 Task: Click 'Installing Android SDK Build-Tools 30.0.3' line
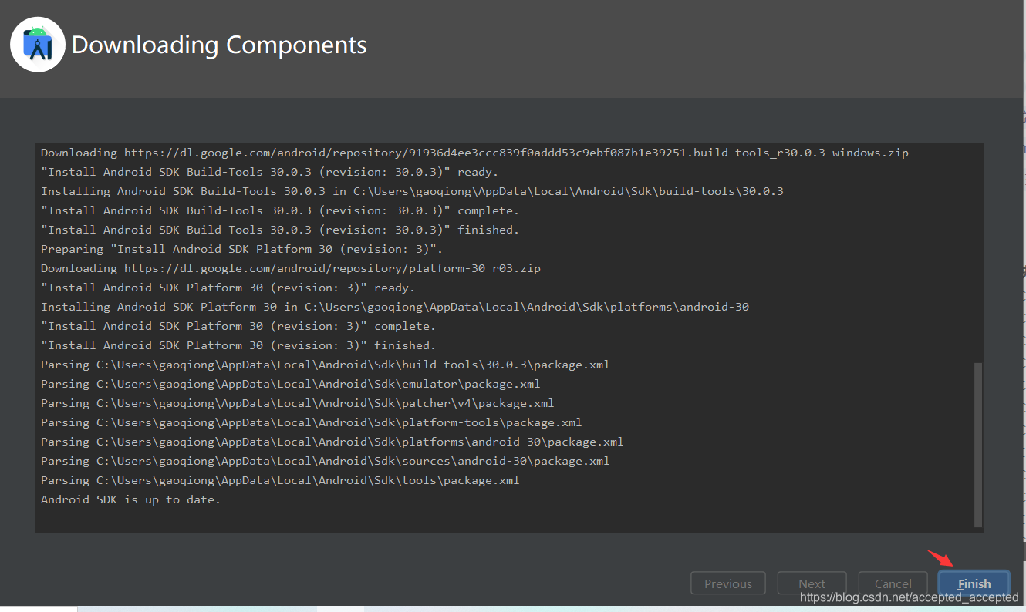(412, 191)
